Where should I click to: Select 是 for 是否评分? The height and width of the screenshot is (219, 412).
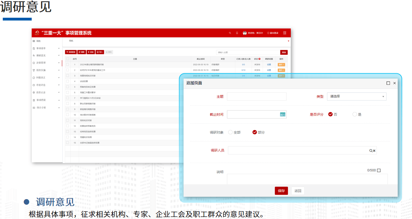click(x=355, y=114)
